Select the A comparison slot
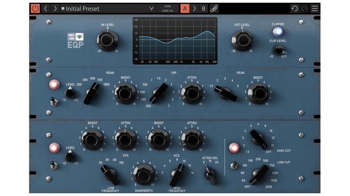The image size is (350, 196). pyautogui.click(x=185, y=9)
